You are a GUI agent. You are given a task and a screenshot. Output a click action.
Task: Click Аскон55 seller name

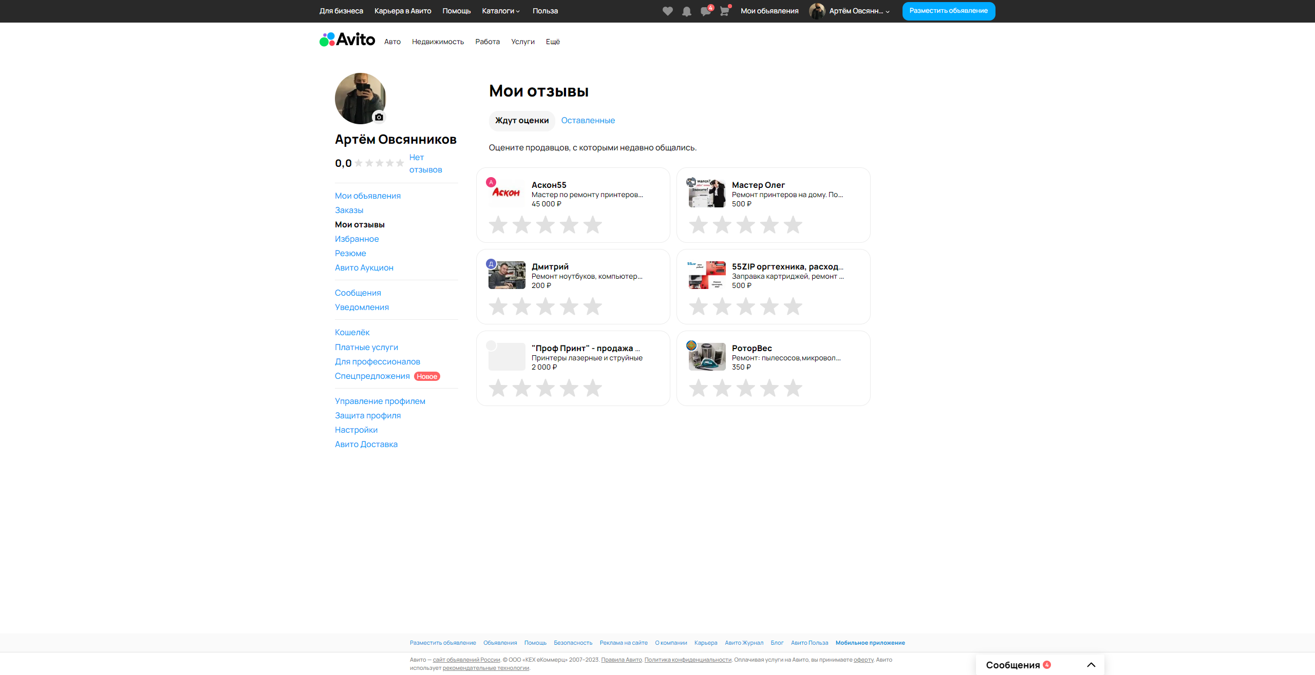(x=549, y=185)
